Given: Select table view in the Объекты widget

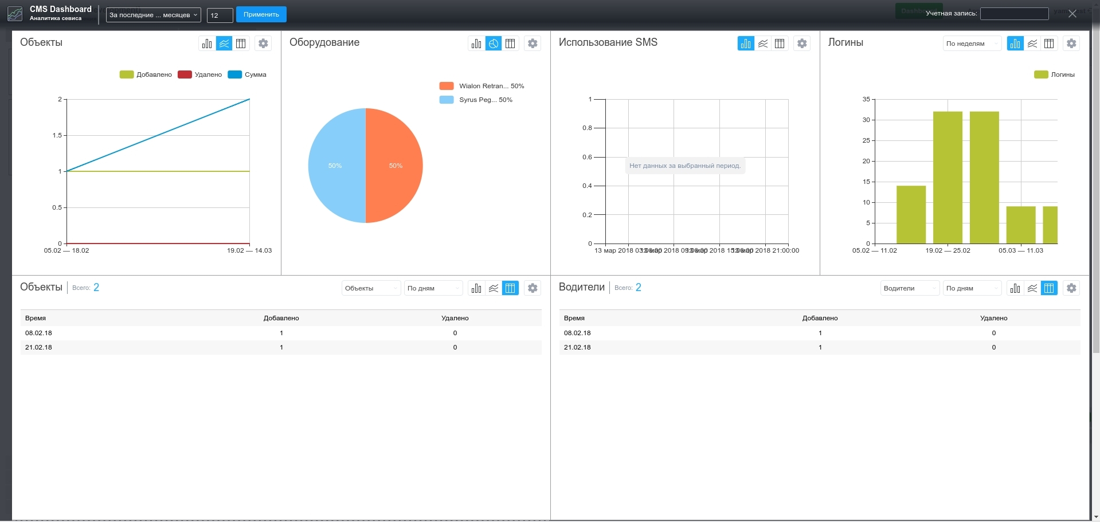Looking at the screenshot, I should tap(241, 43).
